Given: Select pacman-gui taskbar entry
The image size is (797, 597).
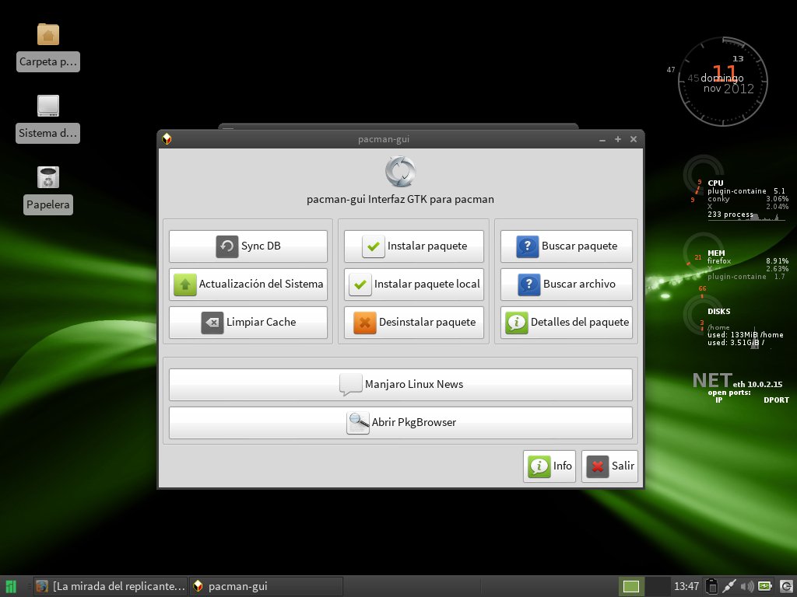Looking at the screenshot, I should tap(266, 586).
